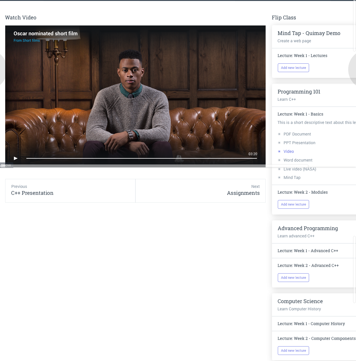
Task: Click the video progress bar
Action: pyautogui.click(x=141, y=158)
